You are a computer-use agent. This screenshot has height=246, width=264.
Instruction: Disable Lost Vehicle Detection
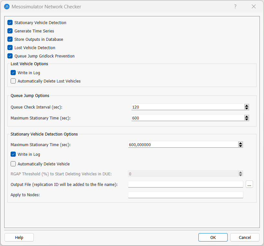[x=10, y=48]
